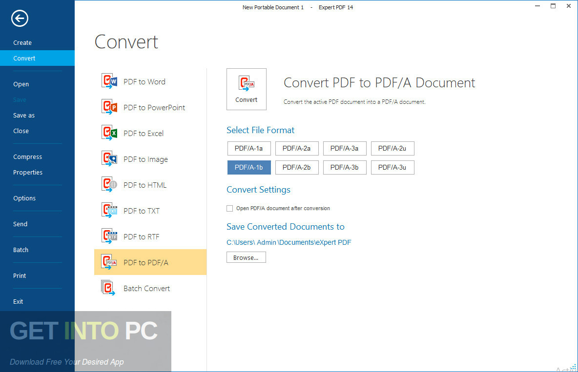Choose PDF/A-1b file format
The height and width of the screenshot is (372, 578).
click(249, 168)
